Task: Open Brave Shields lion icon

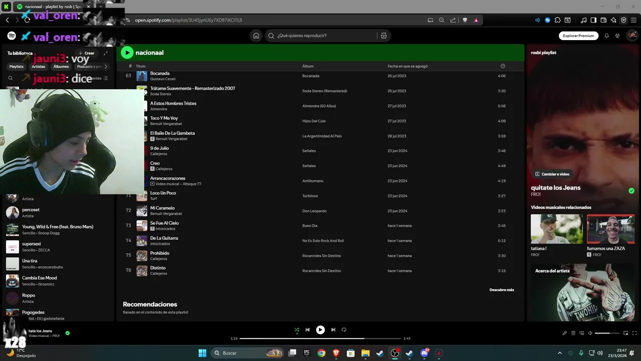Action: (465, 20)
